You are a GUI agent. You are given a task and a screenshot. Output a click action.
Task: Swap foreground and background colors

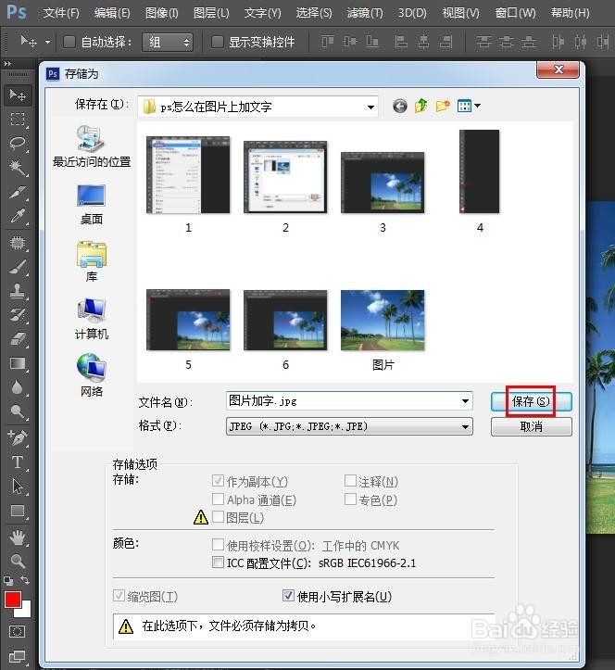[x=25, y=580]
